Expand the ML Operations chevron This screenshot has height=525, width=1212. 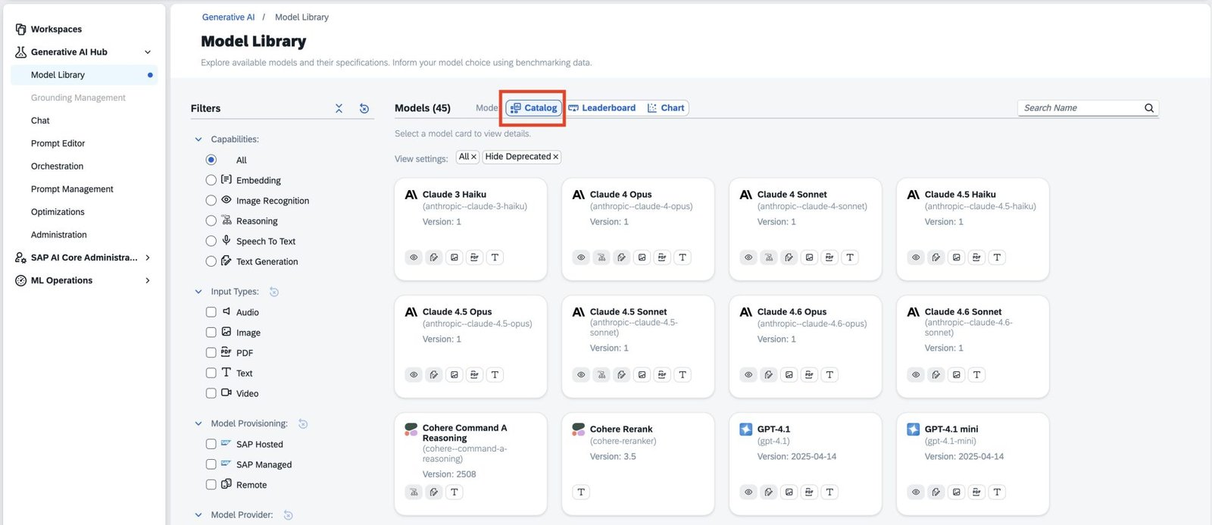click(148, 280)
